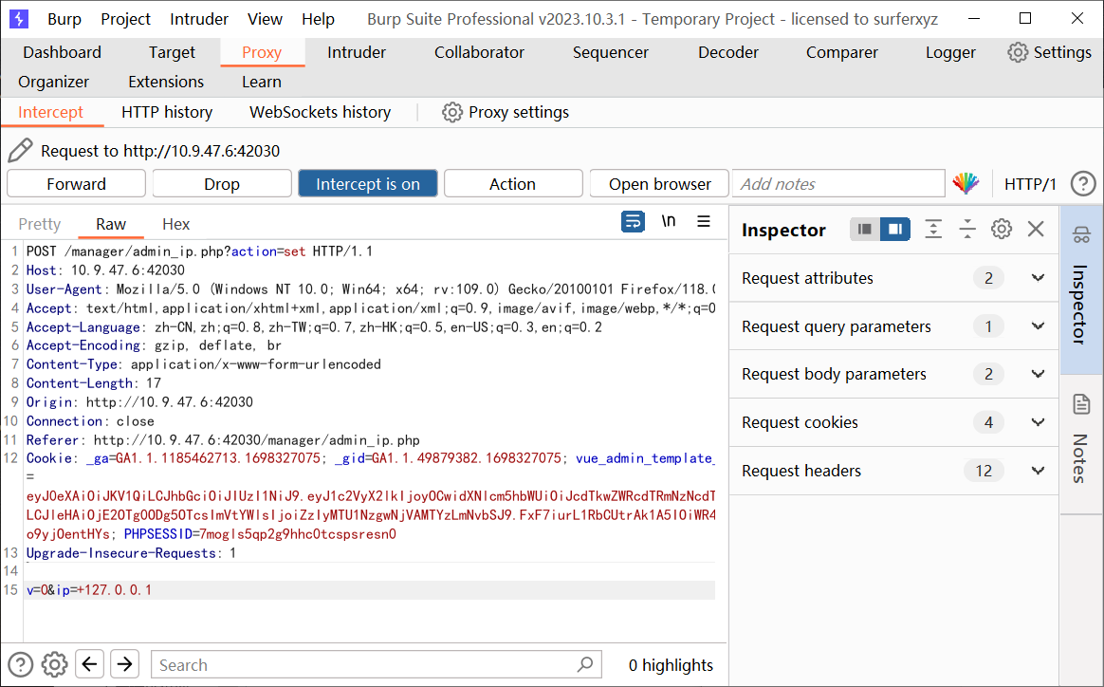1104x687 pixels.
Task: Switch to the Sequencer tab
Action: coord(611,52)
